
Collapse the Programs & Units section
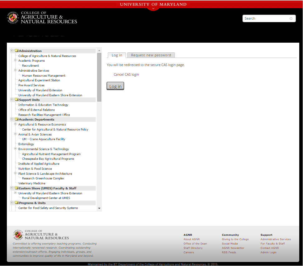pos(12,202)
